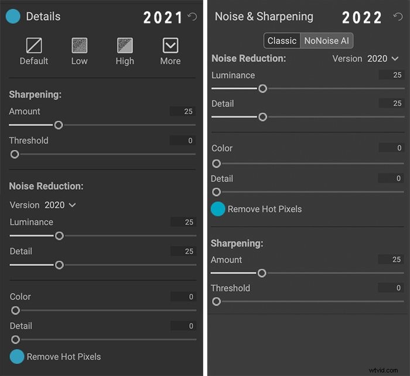Reset the Details pane with undo arrow
Viewport: 410px width, 376px height.
[x=192, y=17]
